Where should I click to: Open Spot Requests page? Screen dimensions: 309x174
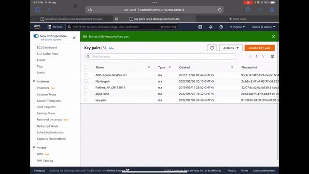[46, 107]
